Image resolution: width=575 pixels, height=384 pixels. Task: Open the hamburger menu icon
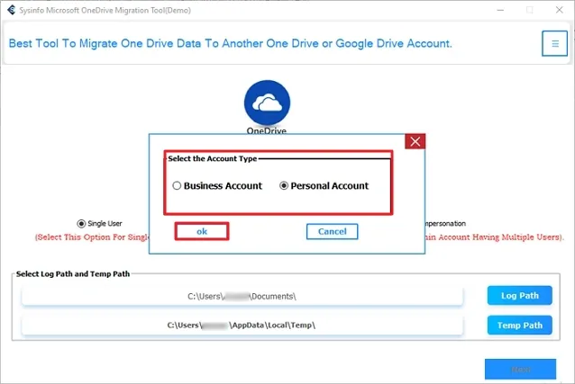(554, 43)
